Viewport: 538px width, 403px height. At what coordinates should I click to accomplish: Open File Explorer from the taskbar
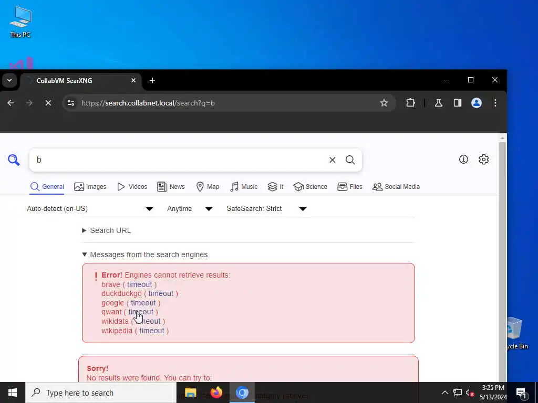(x=190, y=393)
